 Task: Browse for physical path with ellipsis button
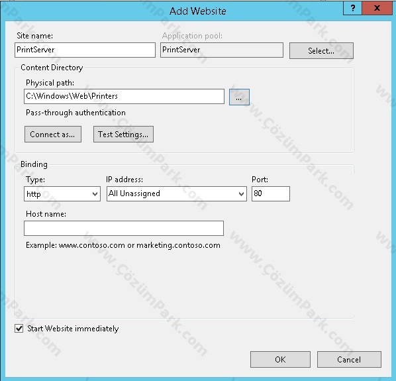pos(239,97)
